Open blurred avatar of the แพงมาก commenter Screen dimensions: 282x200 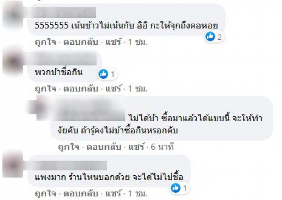pos(13,166)
